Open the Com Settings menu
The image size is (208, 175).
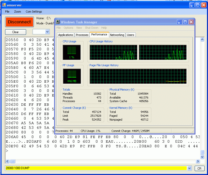(x=34, y=12)
